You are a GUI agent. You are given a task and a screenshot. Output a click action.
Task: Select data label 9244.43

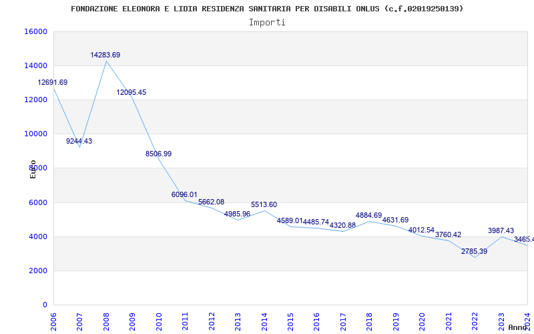coord(79,141)
